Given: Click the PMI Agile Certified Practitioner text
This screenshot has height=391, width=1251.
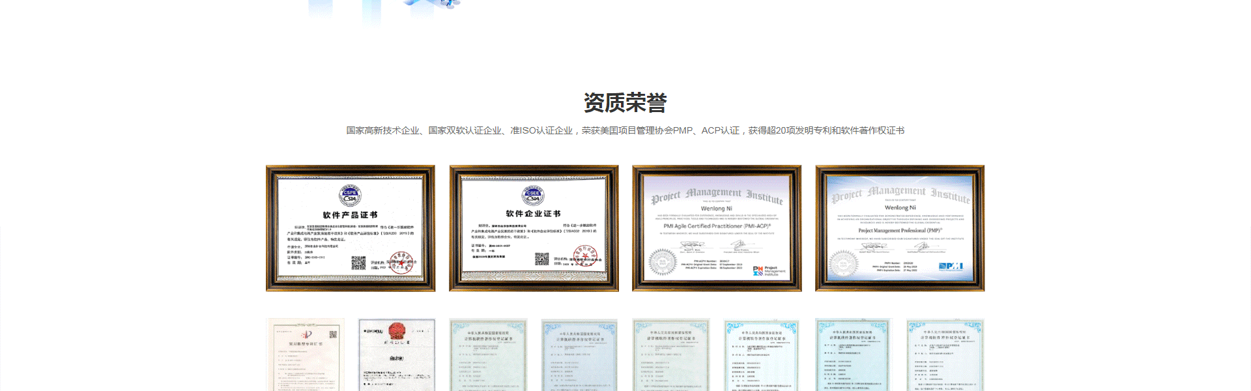Looking at the screenshot, I should 717,226.
